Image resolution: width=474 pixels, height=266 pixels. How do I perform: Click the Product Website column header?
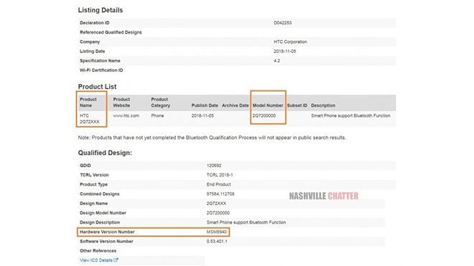(121, 103)
